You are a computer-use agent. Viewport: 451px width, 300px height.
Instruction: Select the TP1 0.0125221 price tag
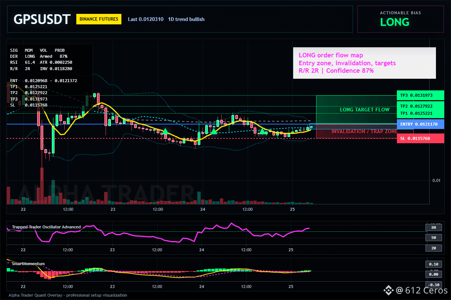tap(420, 113)
